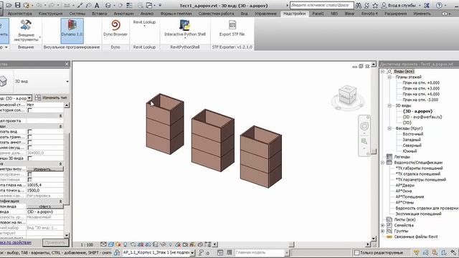This screenshot has width=459, height=258.
Task: Switch to the 'Аннотации' ribbon tab
Action: 123,14
